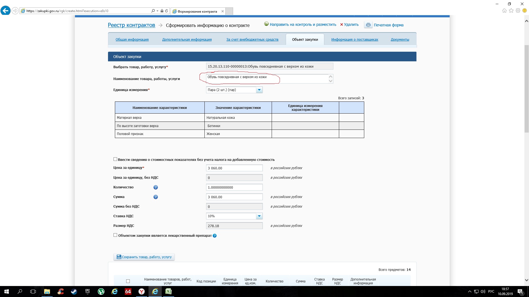Image resolution: width=529 pixels, height=297 pixels.
Task: Click the Цена за единицу input field
Action: (234, 168)
